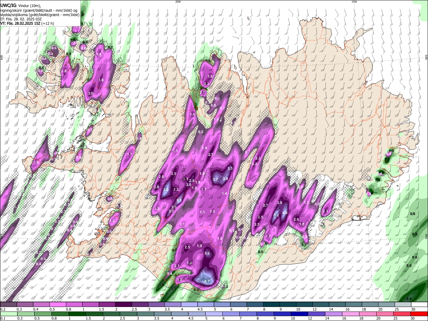Select the 2.8 precipitation value on the map
Image resolution: width=428 pixels, height=321 pixels.
[156, 187]
